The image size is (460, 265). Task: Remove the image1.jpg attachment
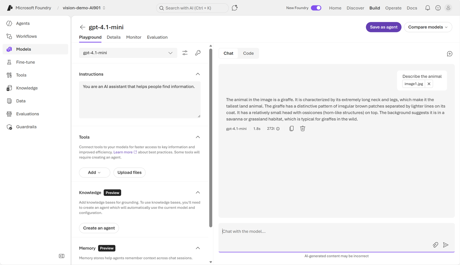point(429,84)
